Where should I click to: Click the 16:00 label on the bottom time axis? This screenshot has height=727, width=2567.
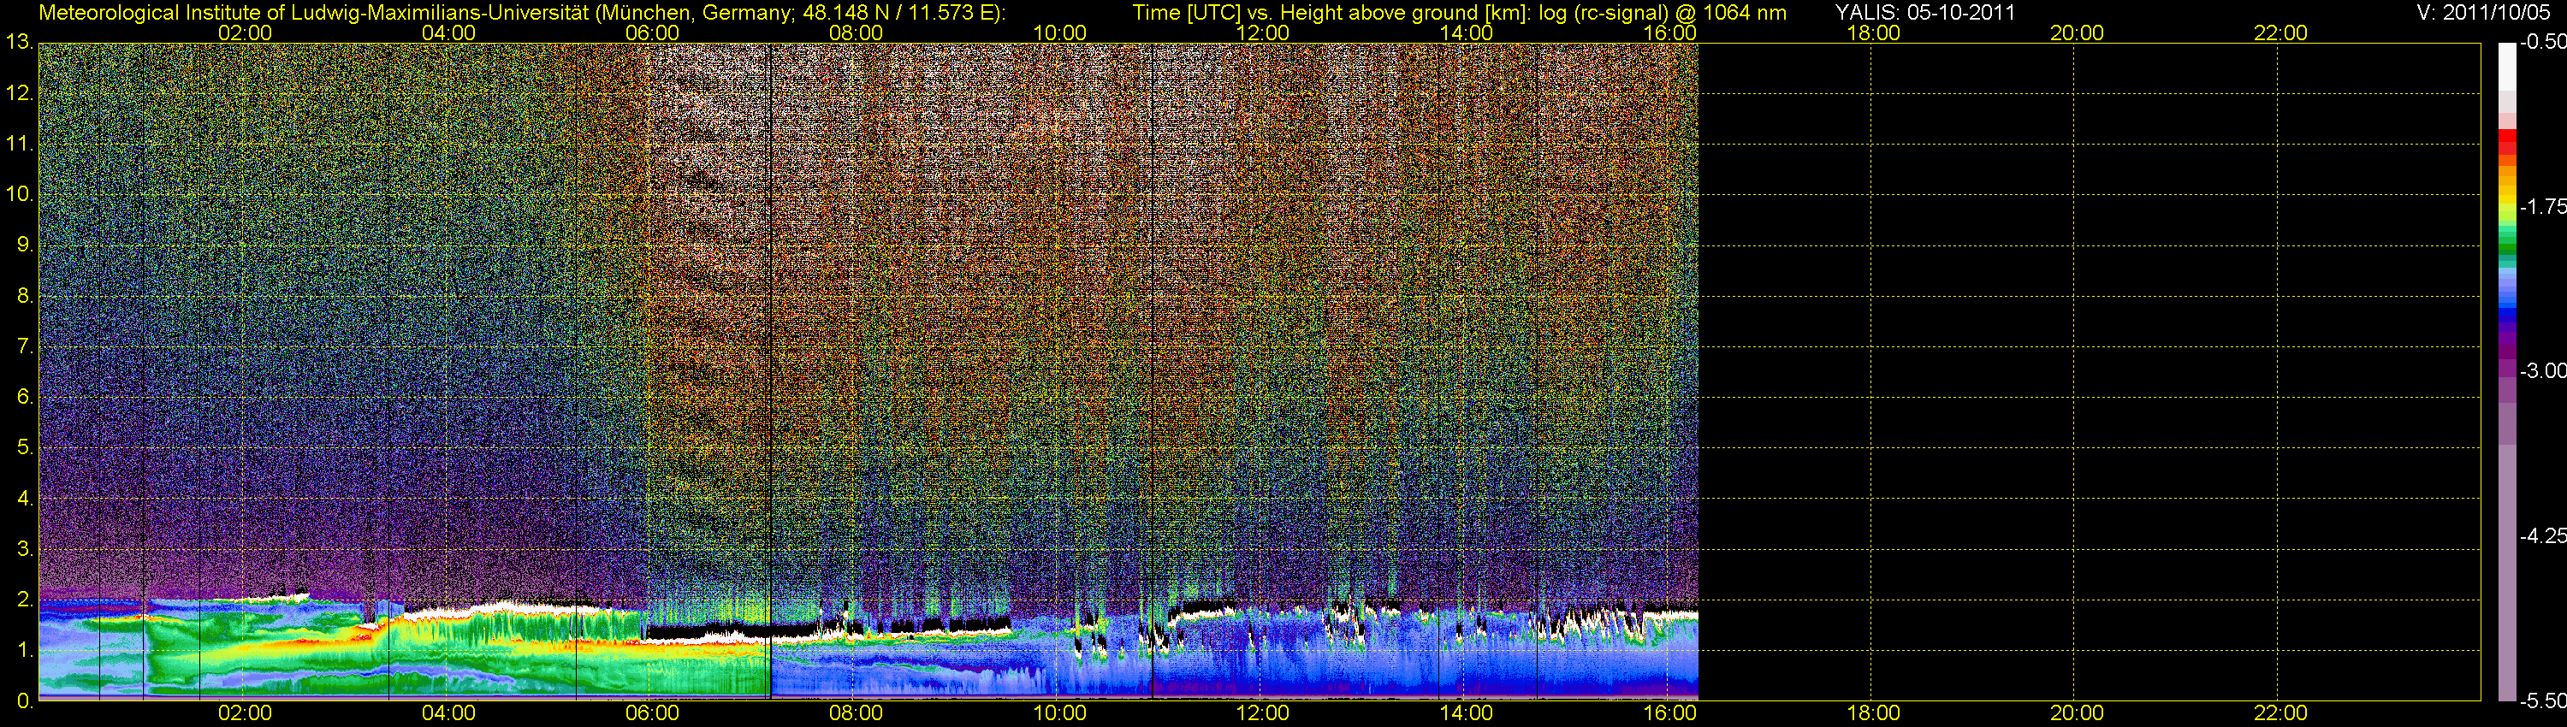tap(1670, 713)
